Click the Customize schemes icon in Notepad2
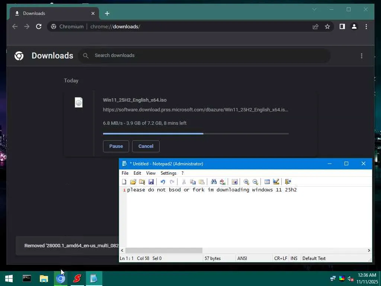 pos(276,182)
